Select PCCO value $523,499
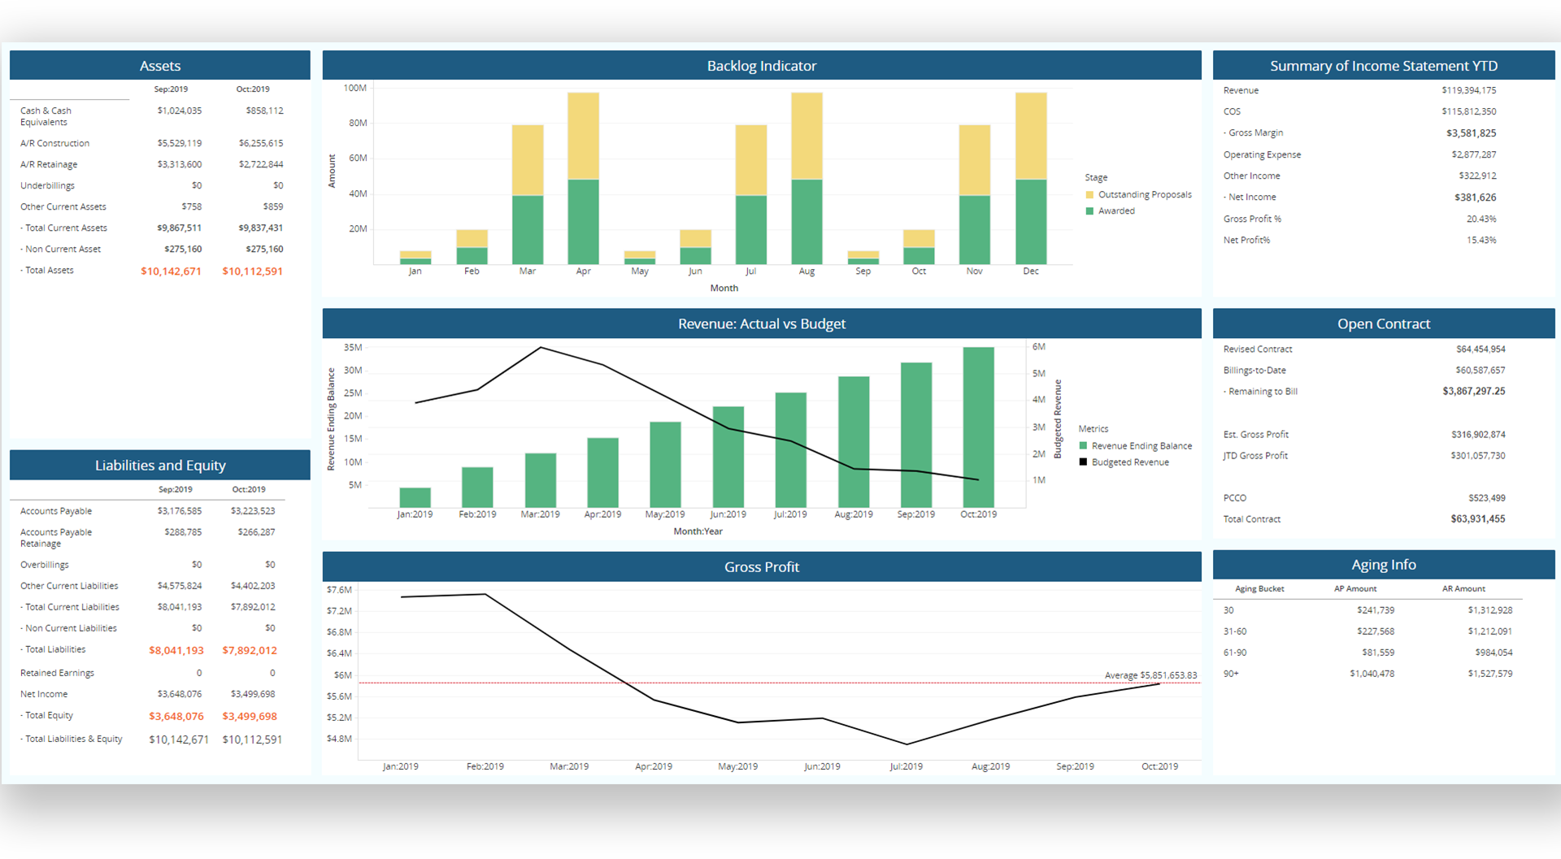 1487,498
